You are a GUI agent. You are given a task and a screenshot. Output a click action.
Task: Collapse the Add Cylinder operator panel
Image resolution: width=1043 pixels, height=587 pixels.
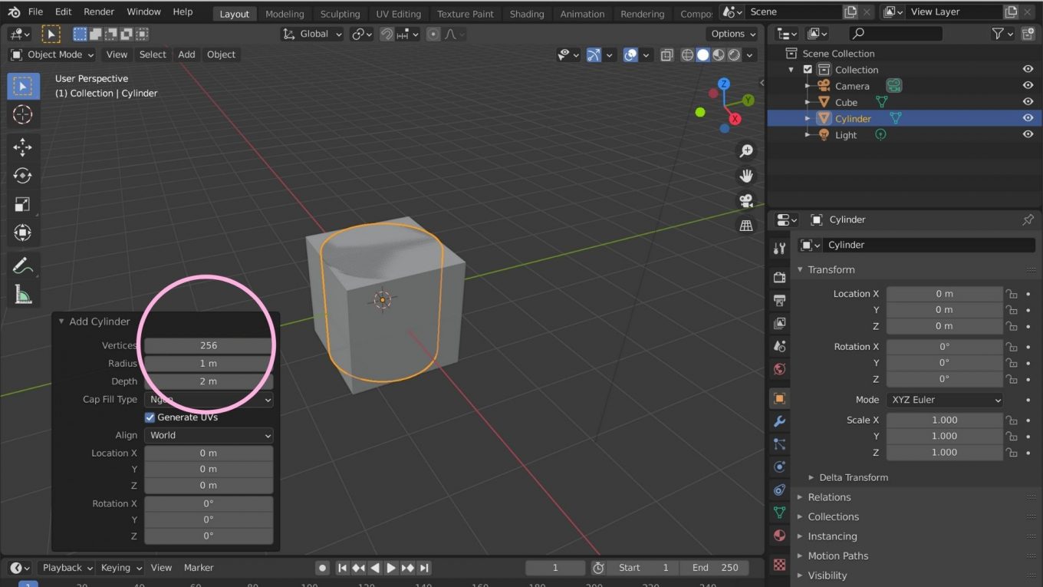[61, 321]
